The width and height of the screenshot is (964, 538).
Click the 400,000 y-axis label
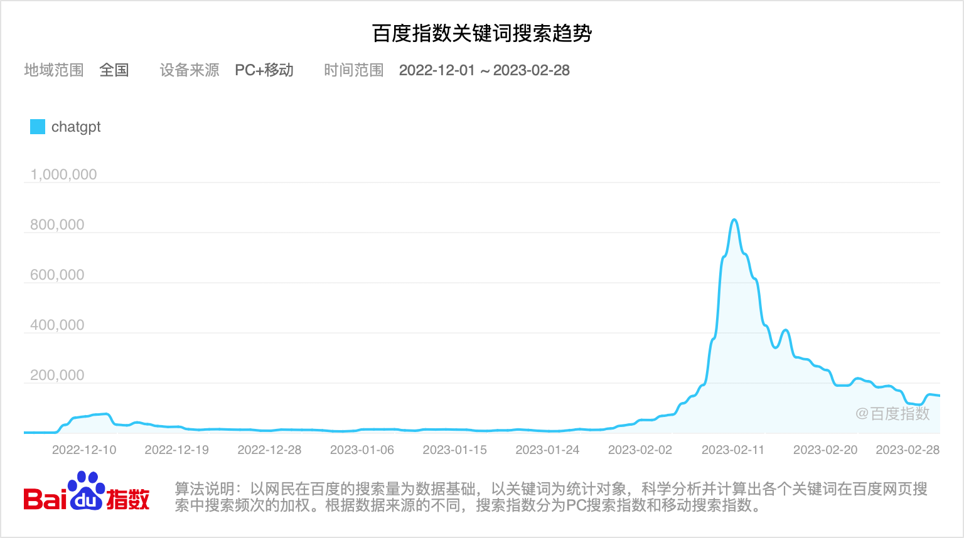[x=57, y=325]
